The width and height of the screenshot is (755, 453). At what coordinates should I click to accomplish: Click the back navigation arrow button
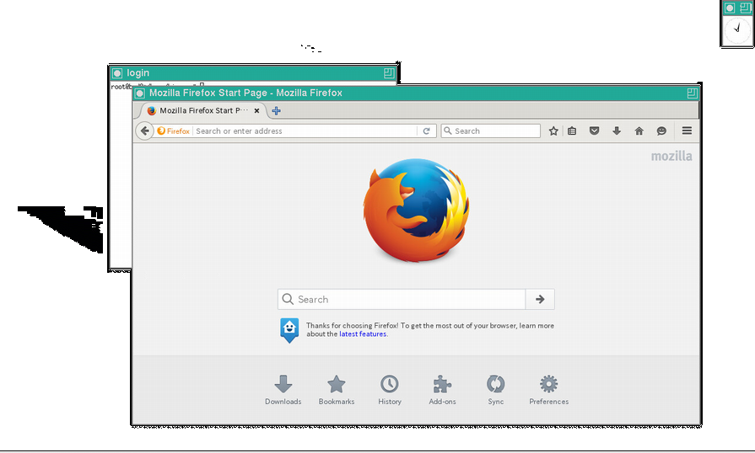tap(144, 131)
